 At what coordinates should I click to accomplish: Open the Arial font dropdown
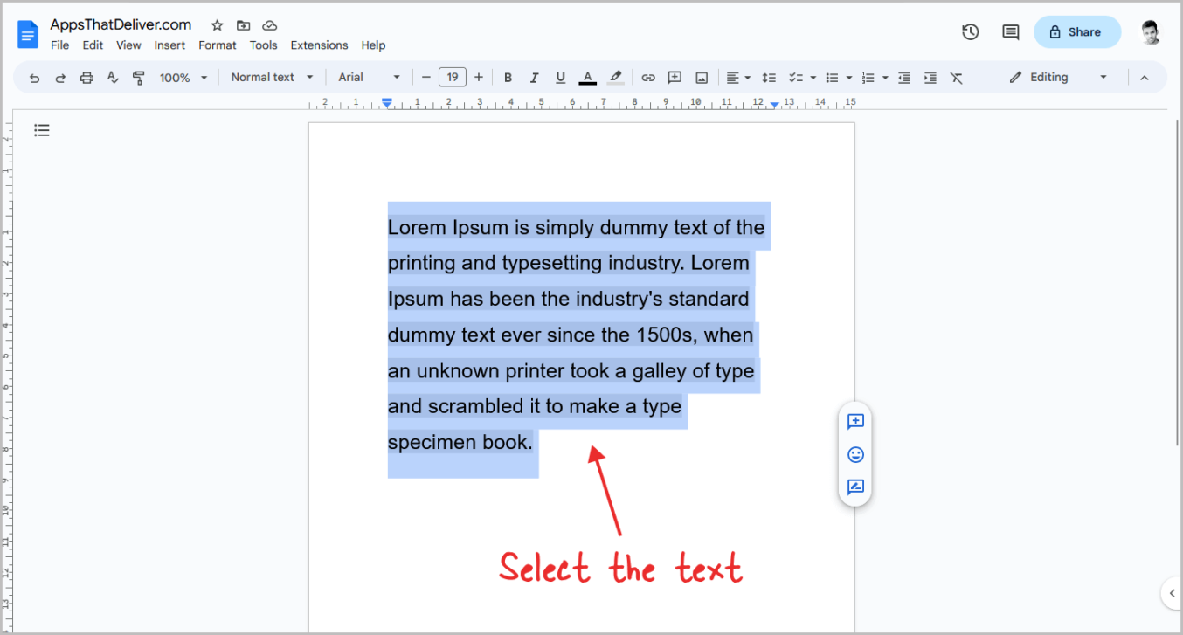pos(370,78)
